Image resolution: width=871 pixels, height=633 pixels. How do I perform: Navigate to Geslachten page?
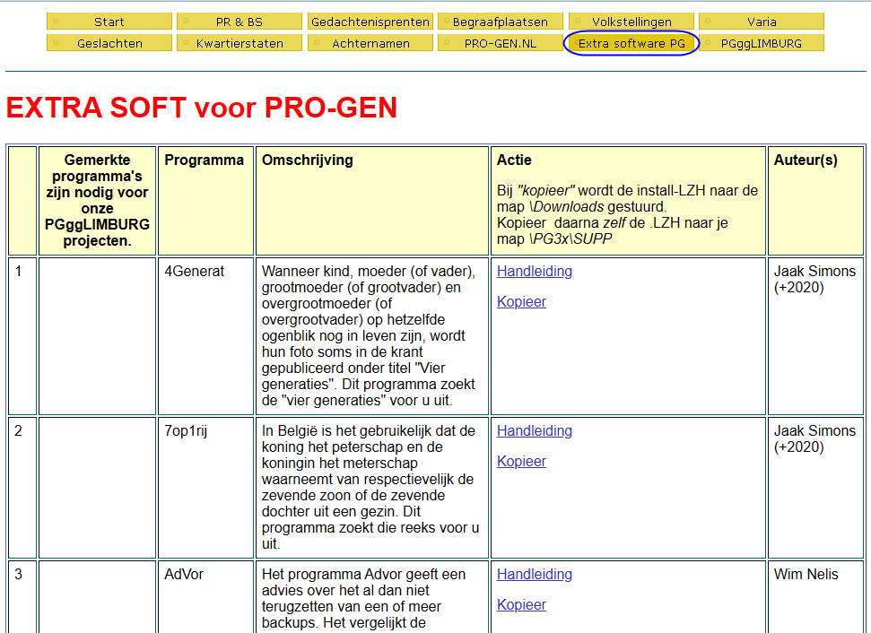point(109,43)
